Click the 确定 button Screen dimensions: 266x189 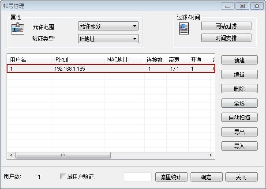point(206,177)
